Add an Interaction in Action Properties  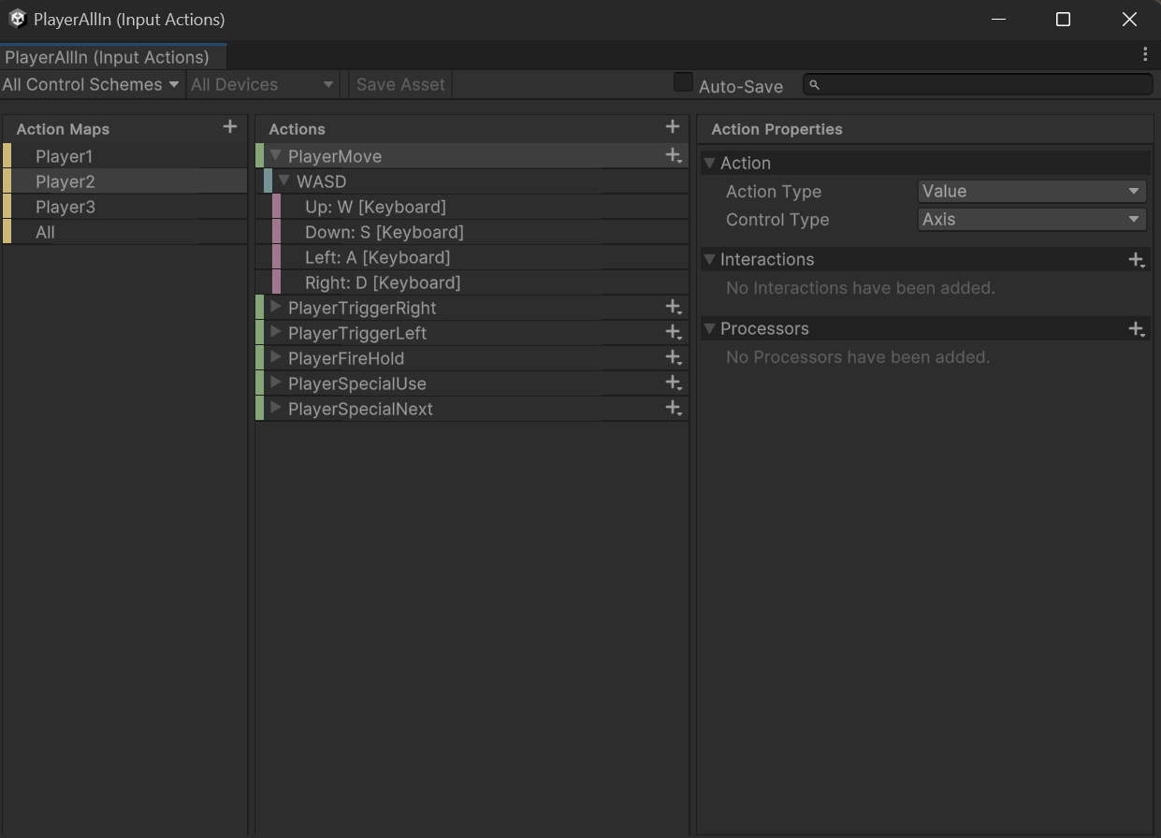pos(1136,259)
